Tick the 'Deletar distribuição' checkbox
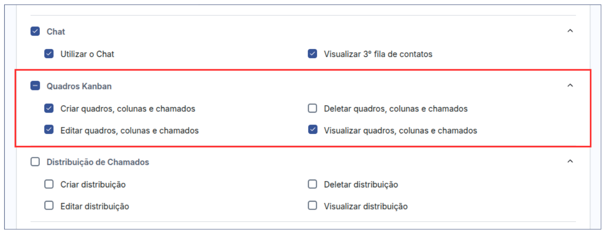 pos(312,184)
